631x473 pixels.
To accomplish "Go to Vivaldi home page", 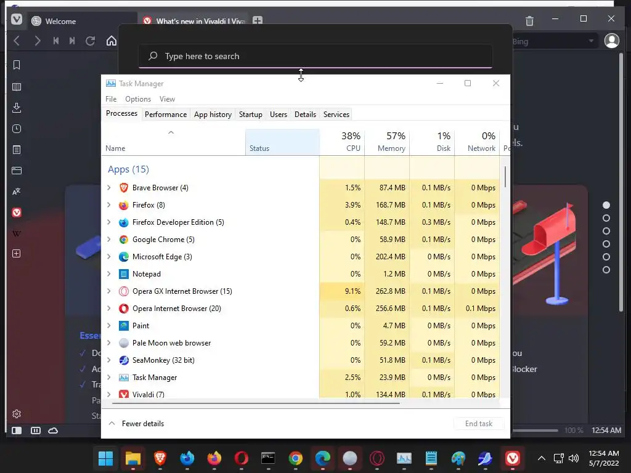I will tap(112, 41).
